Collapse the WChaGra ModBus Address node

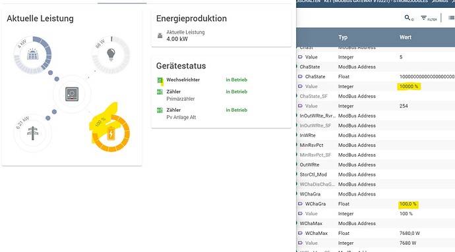pos(297,194)
